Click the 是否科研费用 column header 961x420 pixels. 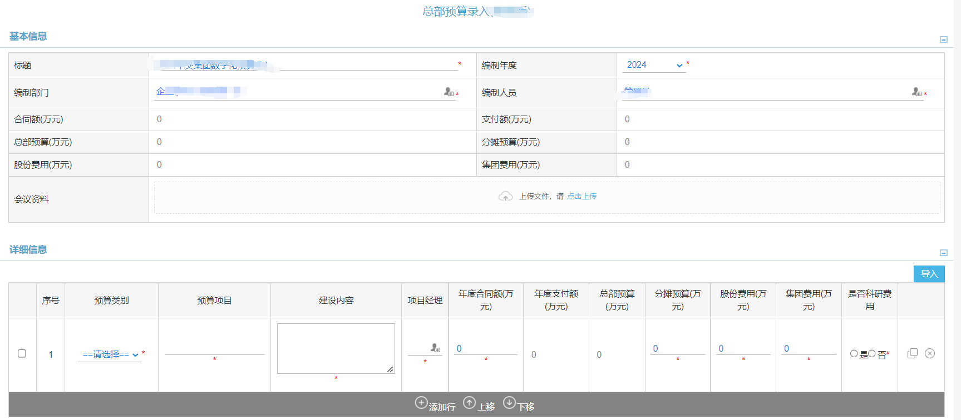870,300
